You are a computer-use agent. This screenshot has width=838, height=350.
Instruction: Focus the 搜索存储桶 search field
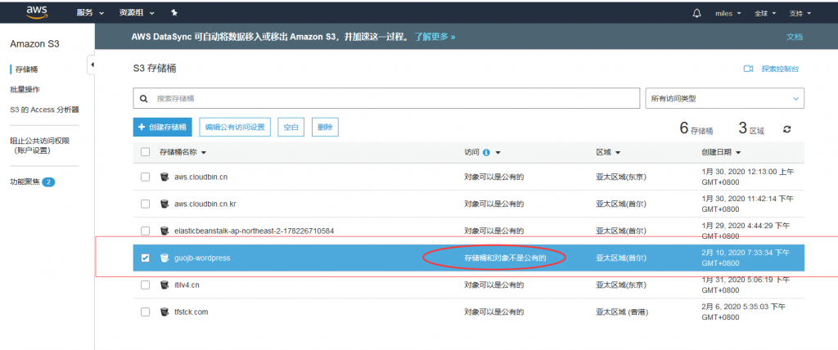pos(386,99)
